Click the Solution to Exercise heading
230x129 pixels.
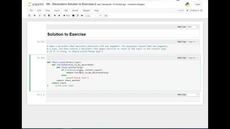click(66, 34)
